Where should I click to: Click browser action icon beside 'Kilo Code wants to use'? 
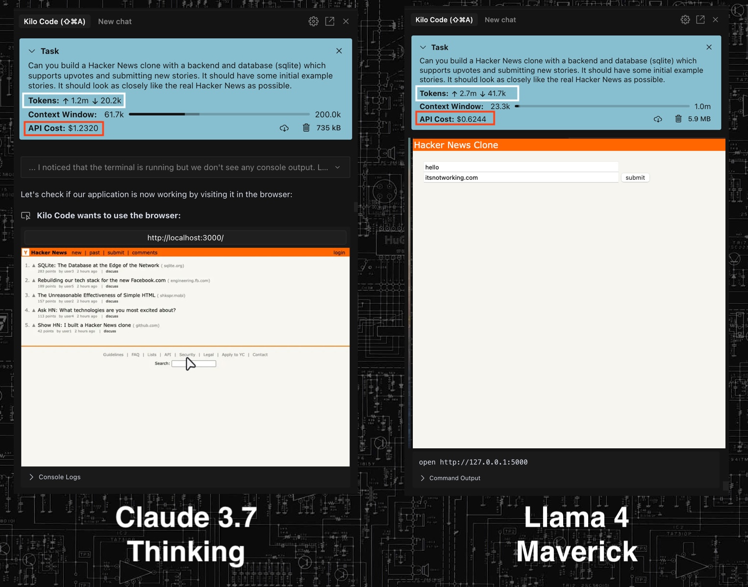tap(26, 216)
